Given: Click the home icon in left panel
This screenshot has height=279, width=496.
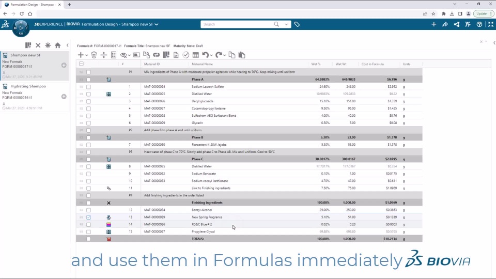Looking at the screenshot, I should [x=57, y=45].
